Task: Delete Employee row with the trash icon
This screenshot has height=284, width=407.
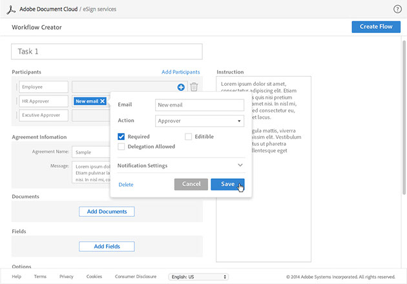Action: (x=194, y=87)
